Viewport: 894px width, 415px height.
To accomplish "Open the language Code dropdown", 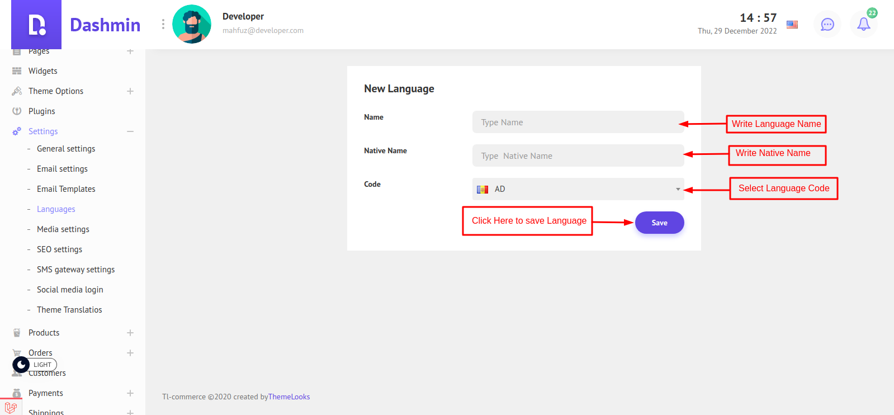I will (578, 189).
